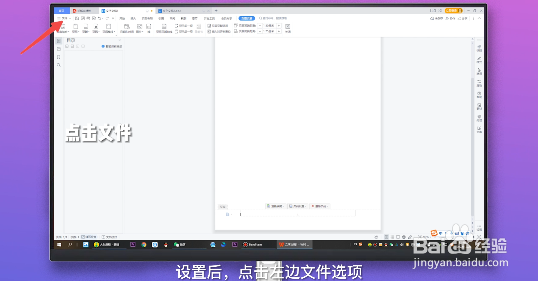Open the 属性 side panel icon
This screenshot has width=538, height=281.
(479, 83)
